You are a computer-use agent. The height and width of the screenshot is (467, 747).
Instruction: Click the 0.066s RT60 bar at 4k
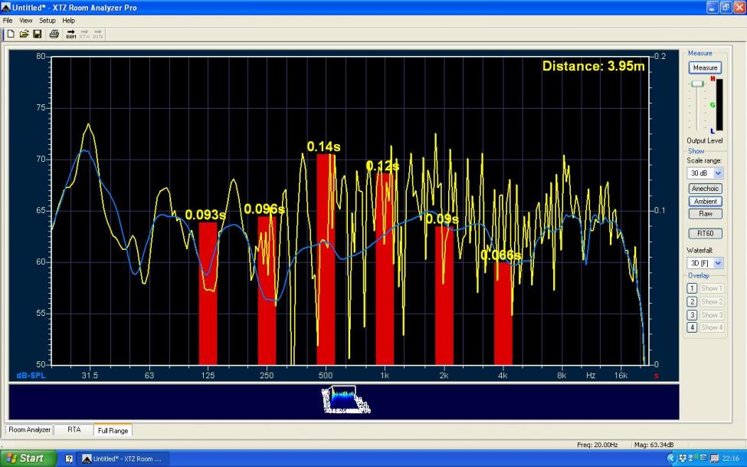503,314
